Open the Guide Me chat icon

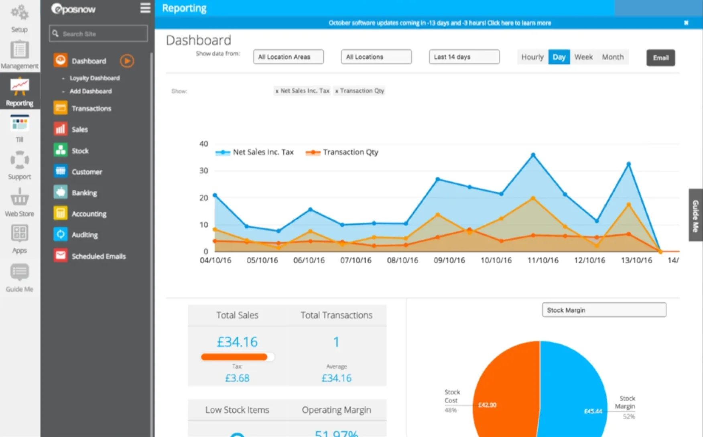coord(19,272)
